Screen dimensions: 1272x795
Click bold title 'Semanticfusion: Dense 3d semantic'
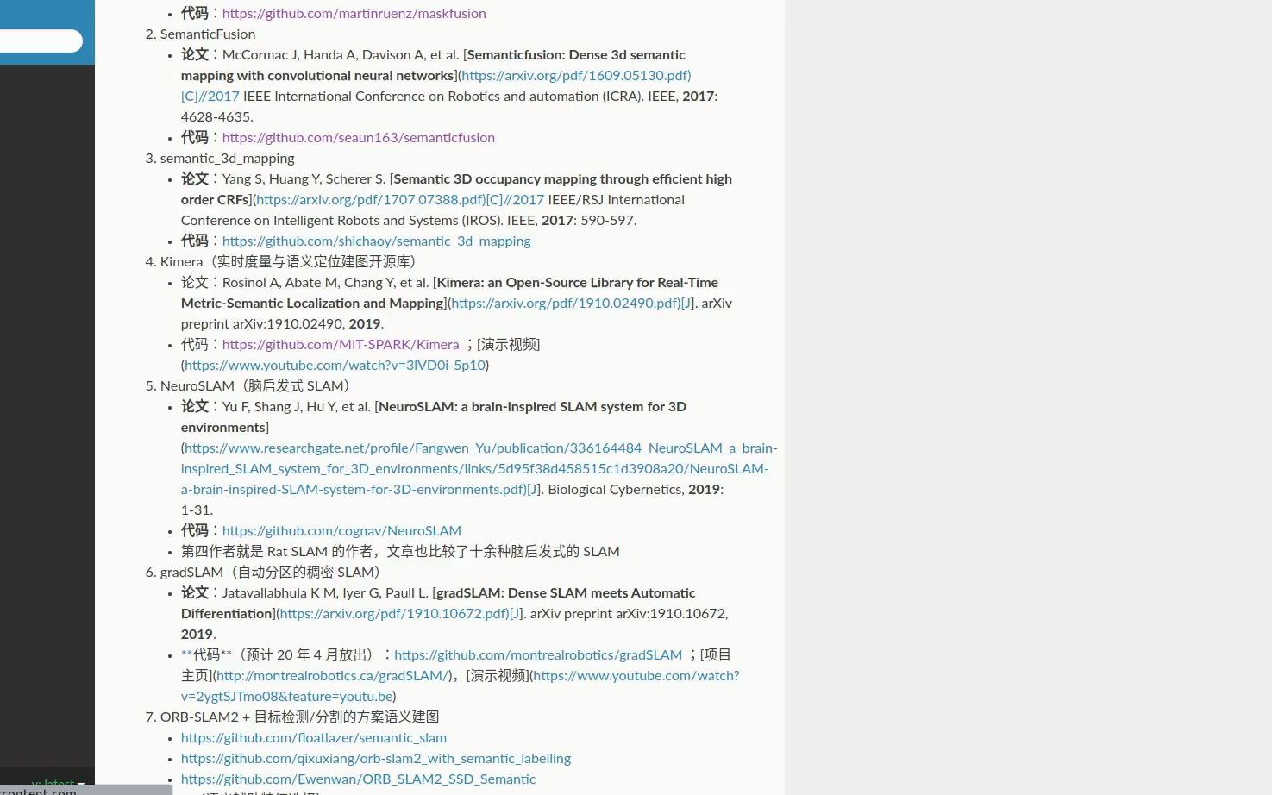[576, 55]
